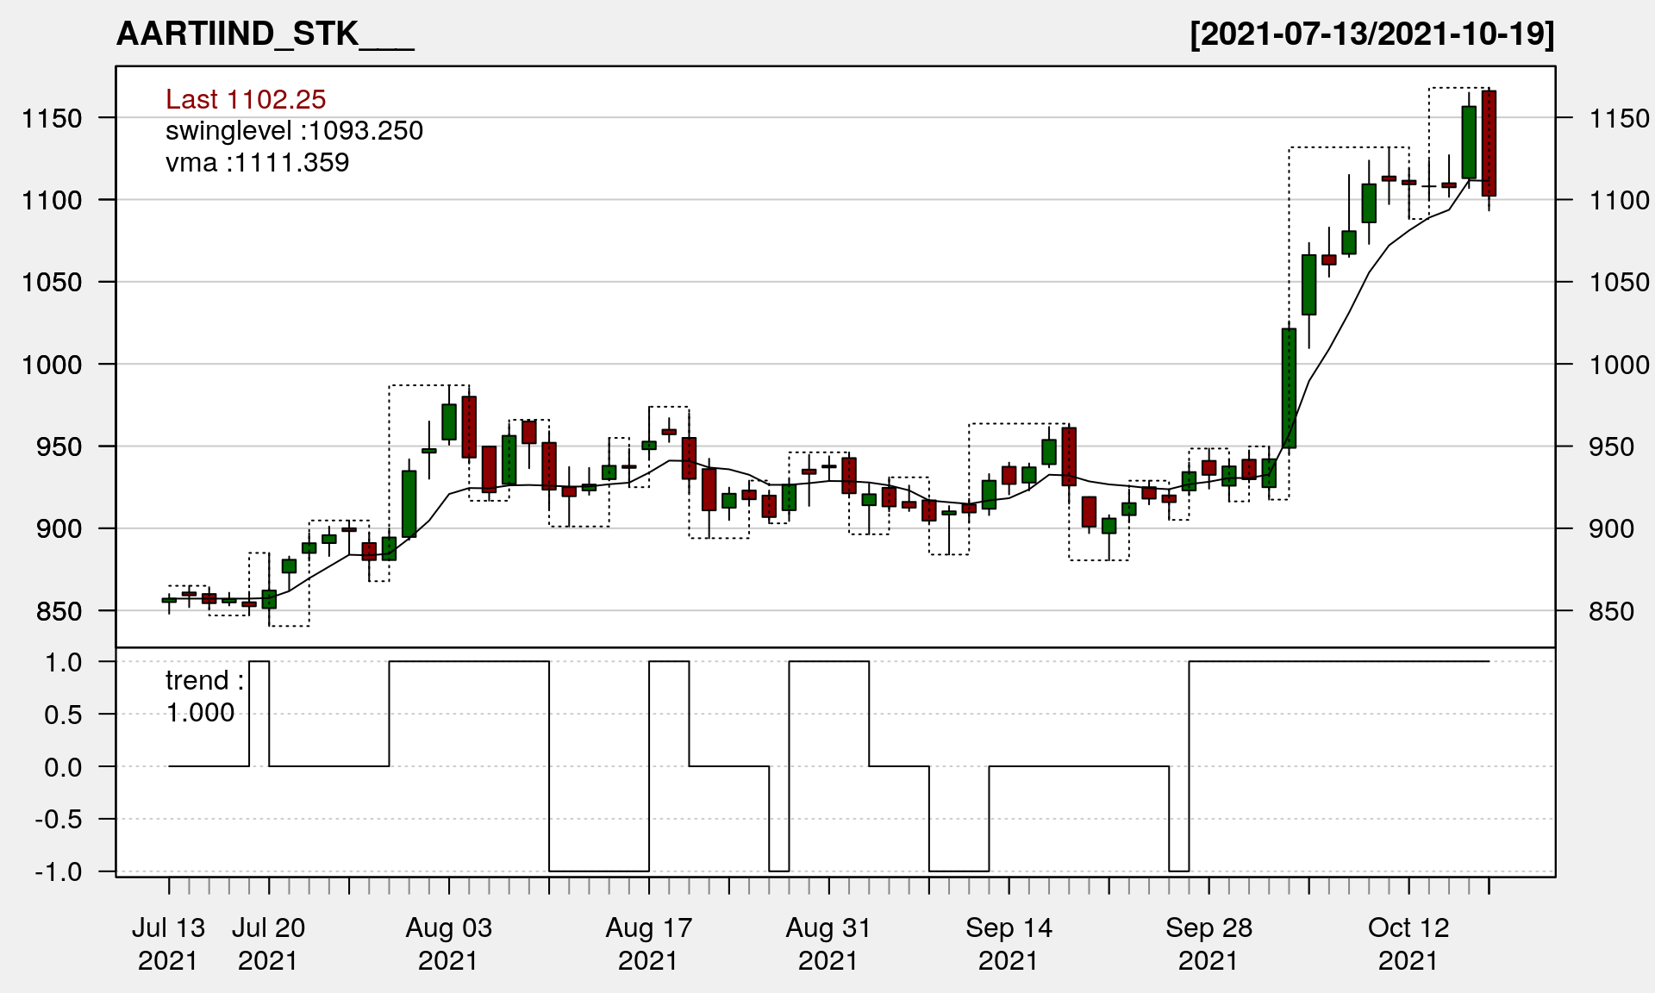Screen dimensions: 1655x993
Task: Click the Sep 28 2021 date axis label
Action: [1208, 944]
